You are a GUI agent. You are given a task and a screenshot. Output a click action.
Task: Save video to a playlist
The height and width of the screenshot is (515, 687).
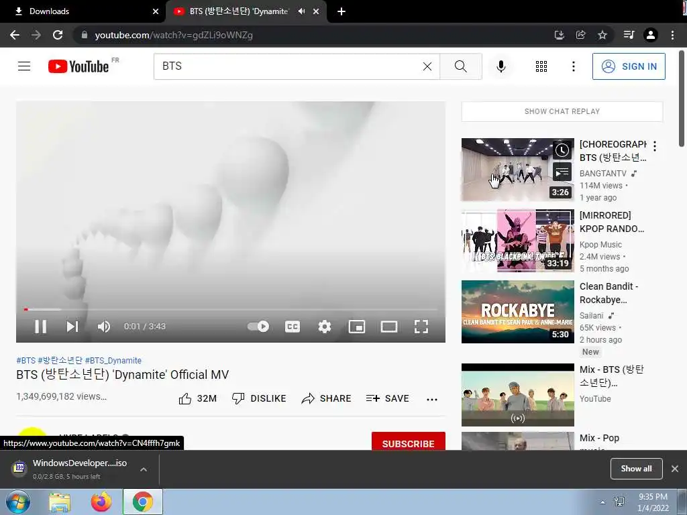[x=387, y=398]
